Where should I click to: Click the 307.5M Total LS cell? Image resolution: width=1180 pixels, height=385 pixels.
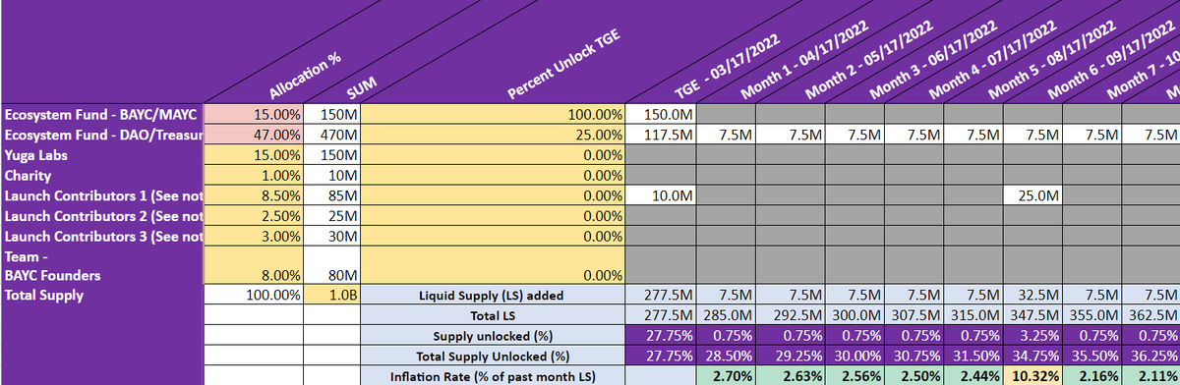pyautogui.click(x=914, y=315)
